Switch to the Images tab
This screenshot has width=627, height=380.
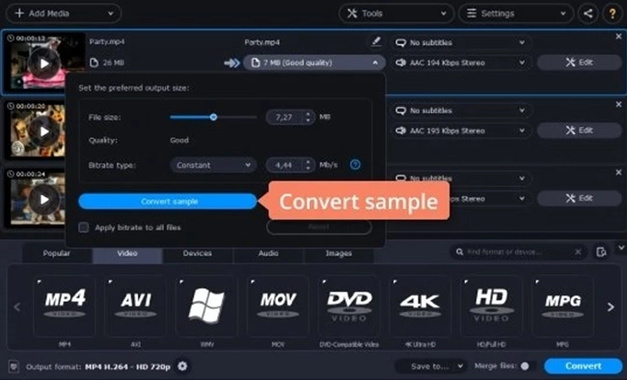[x=339, y=254]
